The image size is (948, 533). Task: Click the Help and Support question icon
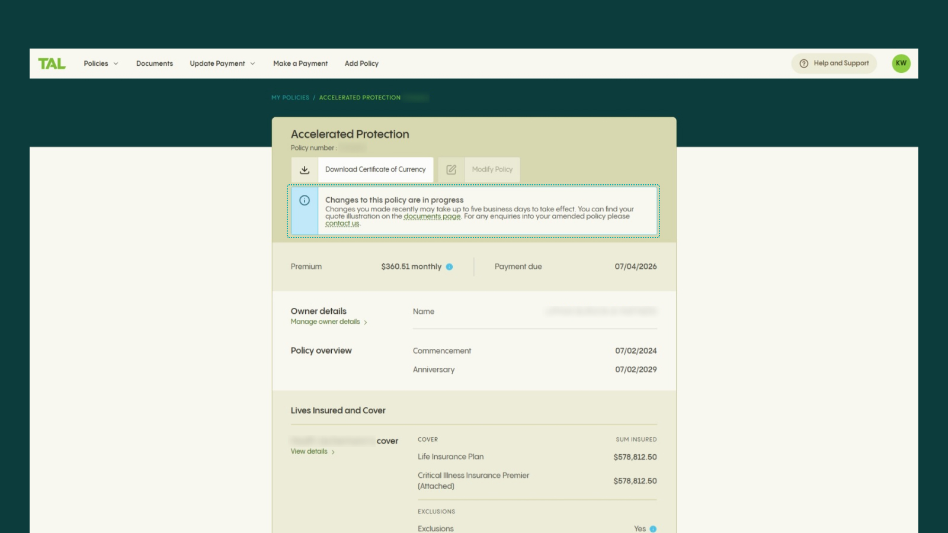[x=804, y=63]
